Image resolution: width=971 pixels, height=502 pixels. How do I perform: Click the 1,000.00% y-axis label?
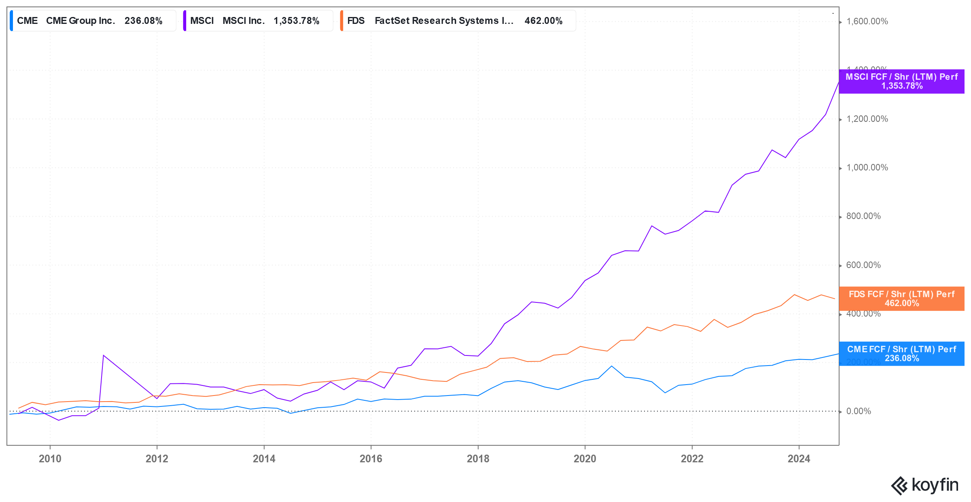867,168
